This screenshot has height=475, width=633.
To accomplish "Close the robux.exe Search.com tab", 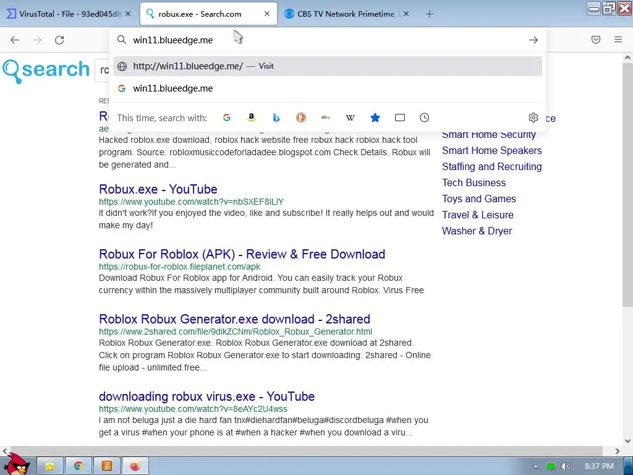I will [x=267, y=14].
